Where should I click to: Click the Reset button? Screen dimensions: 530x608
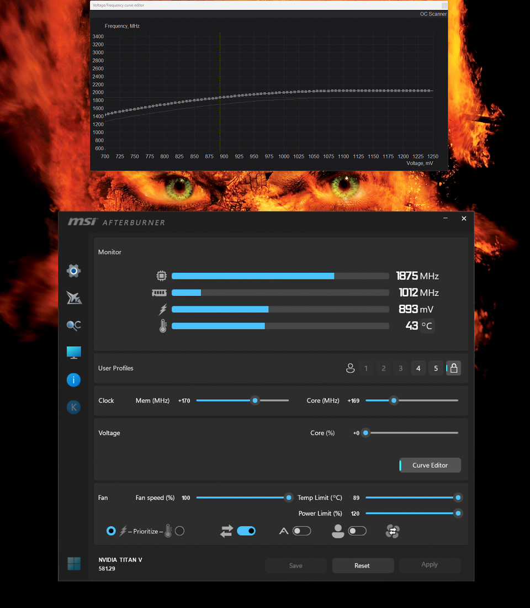coord(363,565)
